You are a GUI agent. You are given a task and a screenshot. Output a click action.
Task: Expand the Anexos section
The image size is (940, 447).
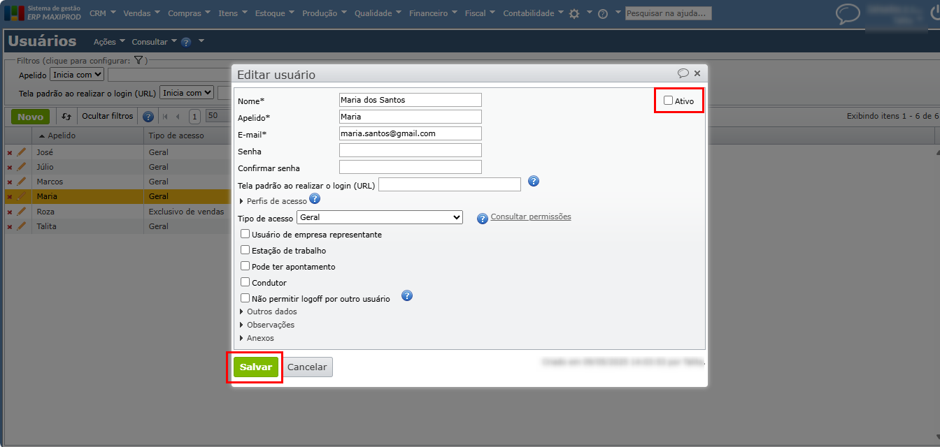point(257,338)
